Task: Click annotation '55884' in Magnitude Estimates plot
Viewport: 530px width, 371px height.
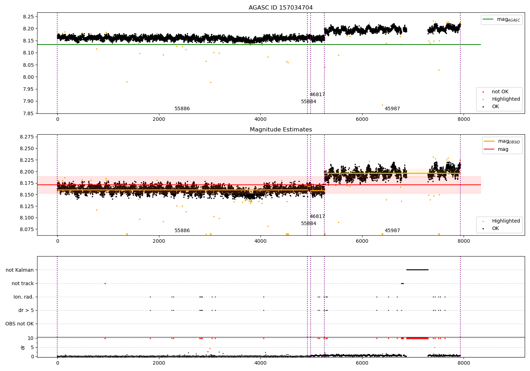Action: pos(308,224)
